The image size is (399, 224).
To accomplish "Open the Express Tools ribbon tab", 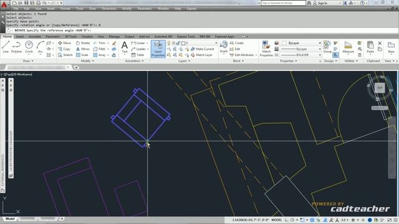I will click(x=186, y=37).
